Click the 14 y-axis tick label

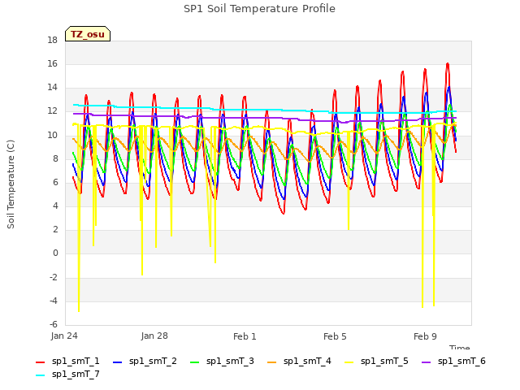tap(52, 88)
